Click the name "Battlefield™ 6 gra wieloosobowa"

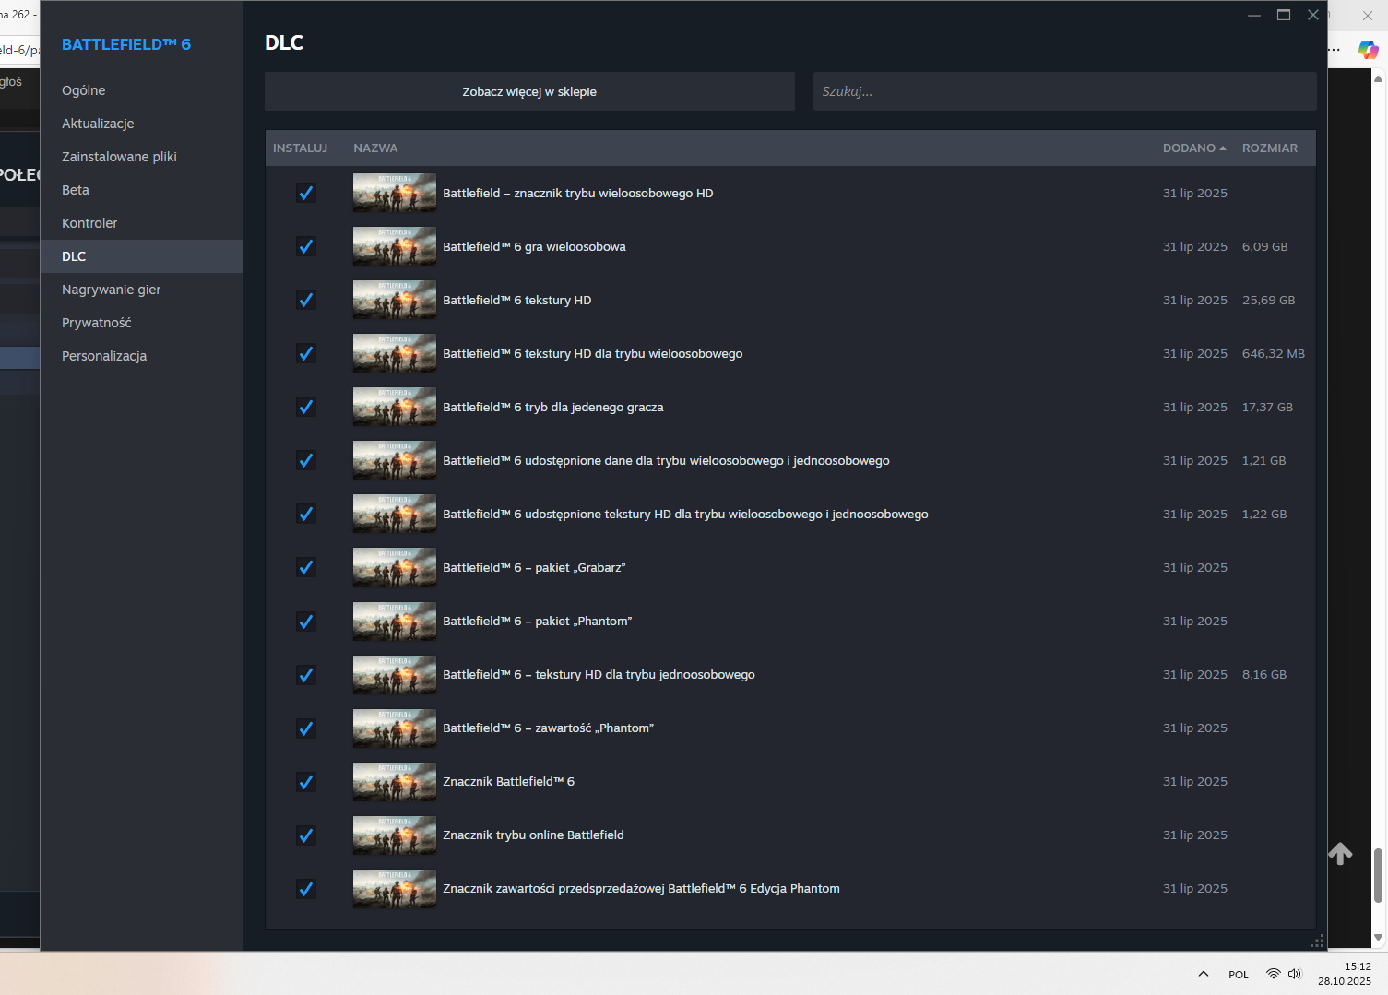pyautogui.click(x=534, y=246)
